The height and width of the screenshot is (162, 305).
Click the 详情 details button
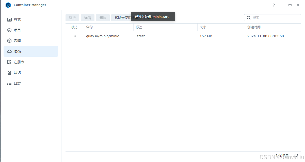click(88, 18)
